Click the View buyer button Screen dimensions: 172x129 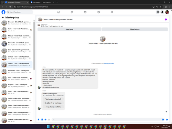tap(69, 29)
